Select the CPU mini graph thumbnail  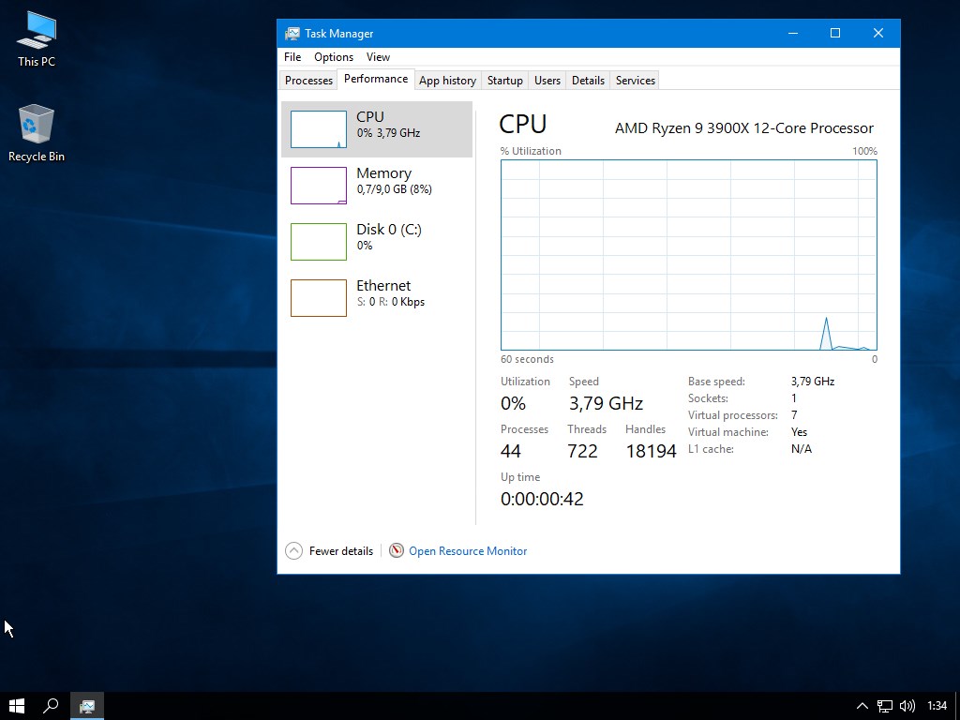[319, 129]
